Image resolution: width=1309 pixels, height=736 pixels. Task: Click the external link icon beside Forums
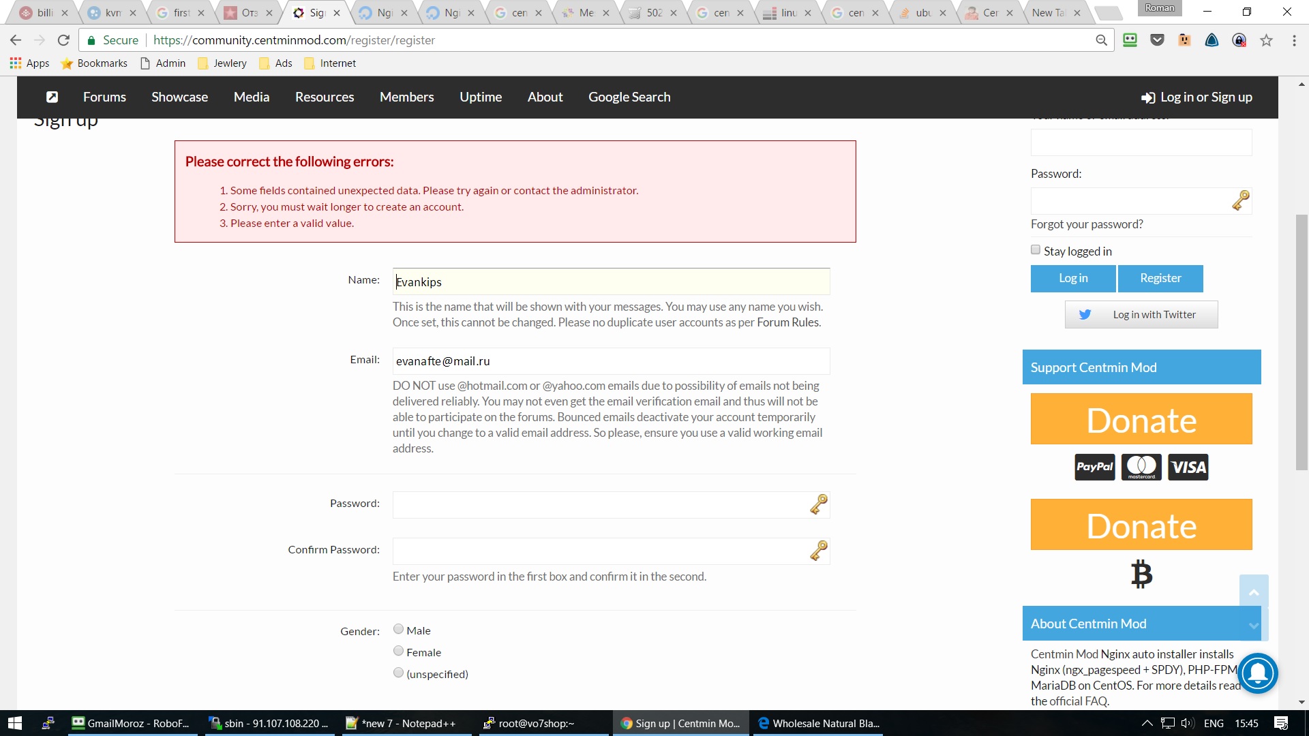pos(52,97)
